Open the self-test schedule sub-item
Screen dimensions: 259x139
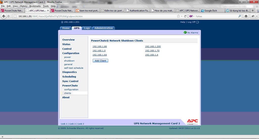point(74,68)
